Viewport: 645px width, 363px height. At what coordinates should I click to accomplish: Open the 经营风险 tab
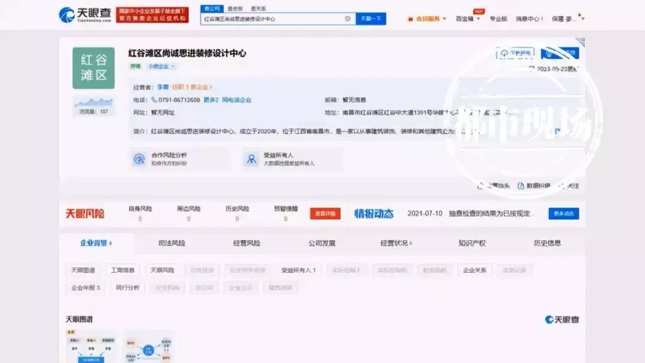[247, 243]
